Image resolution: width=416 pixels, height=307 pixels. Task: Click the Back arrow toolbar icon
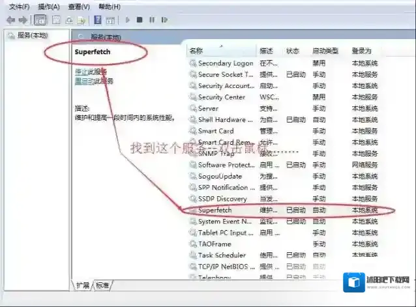pyautogui.click(x=11, y=20)
